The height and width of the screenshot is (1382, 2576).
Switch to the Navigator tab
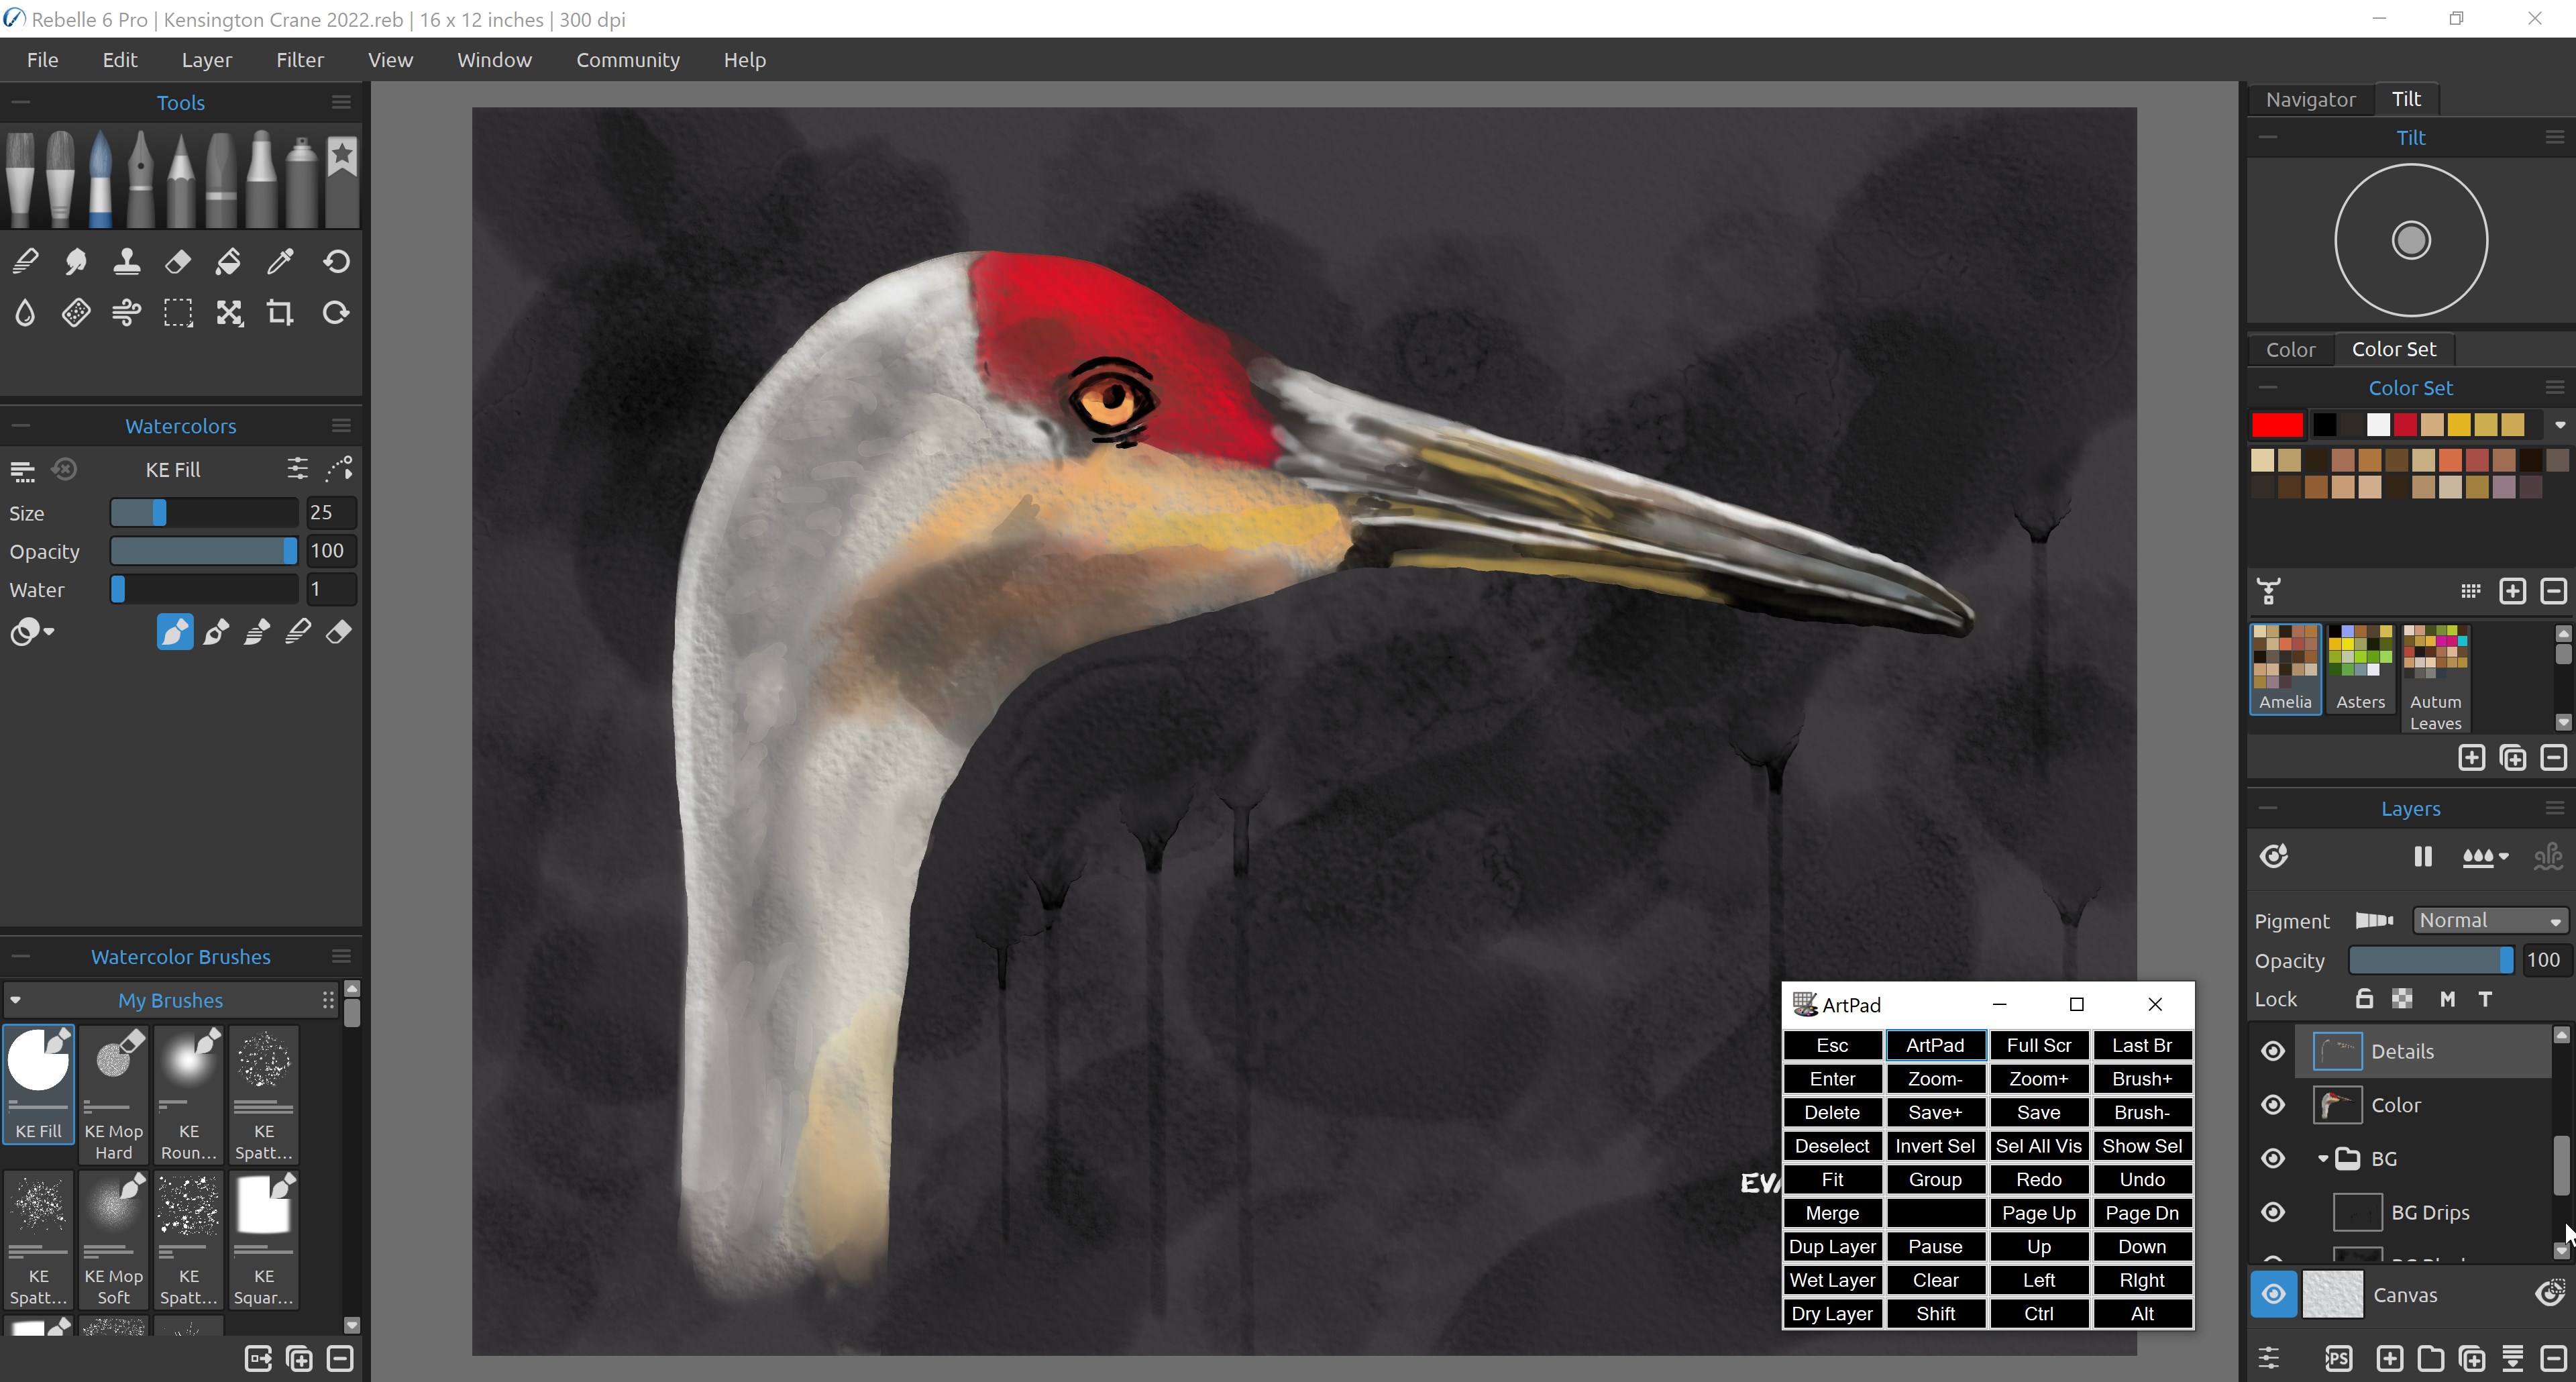pos(2310,99)
